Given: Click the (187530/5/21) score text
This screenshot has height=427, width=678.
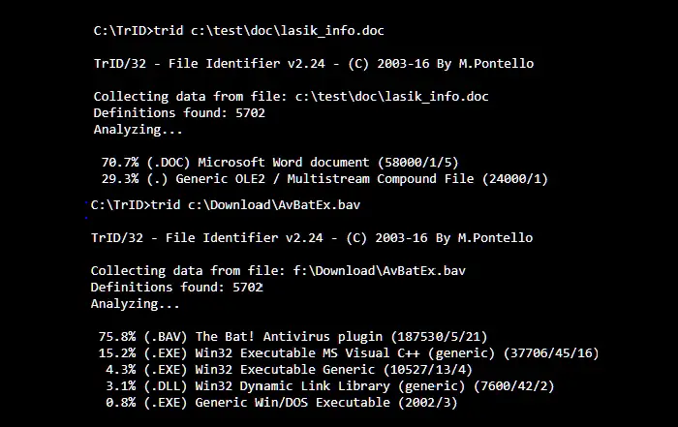Looking at the screenshot, I should (x=440, y=337).
